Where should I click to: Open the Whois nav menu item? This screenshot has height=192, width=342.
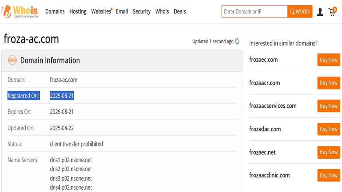tap(162, 11)
